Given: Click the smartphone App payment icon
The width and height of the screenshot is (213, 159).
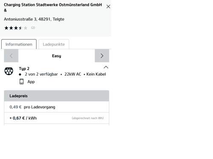Looking at the screenshot, I should (21, 81).
